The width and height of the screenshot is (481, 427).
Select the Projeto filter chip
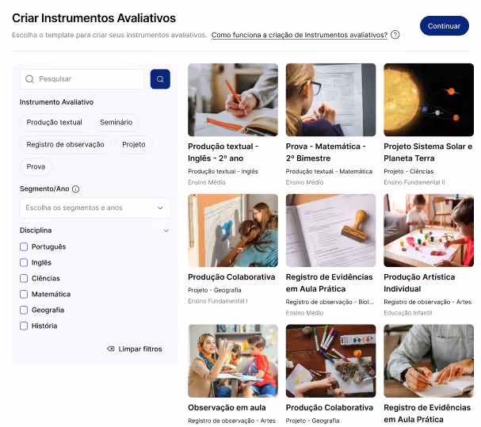(134, 144)
